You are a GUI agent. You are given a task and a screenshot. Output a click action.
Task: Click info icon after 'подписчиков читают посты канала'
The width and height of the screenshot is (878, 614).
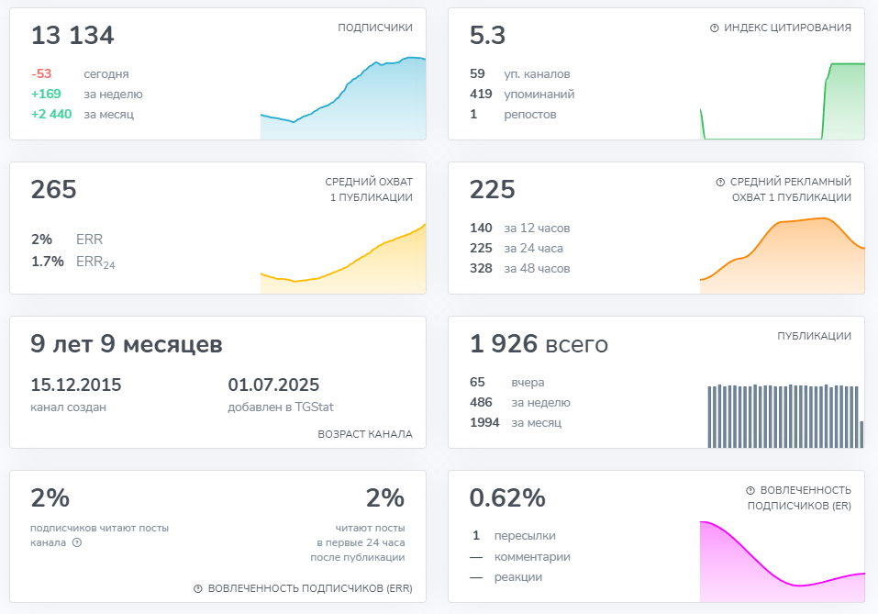[x=77, y=542]
